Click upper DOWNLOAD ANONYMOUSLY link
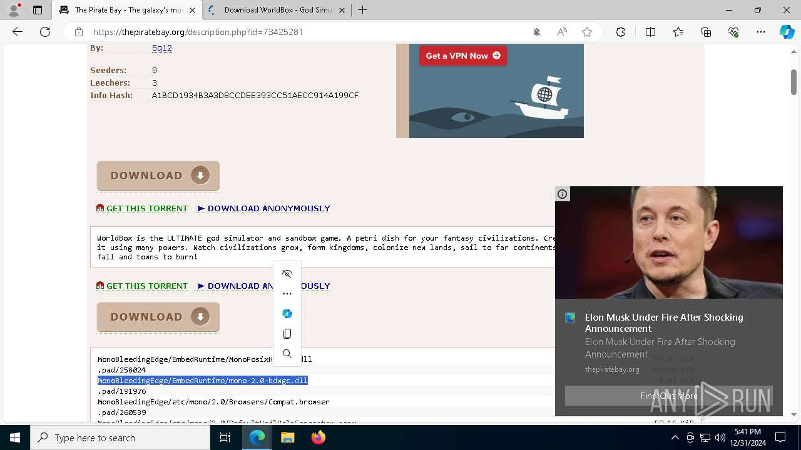 [263, 208]
